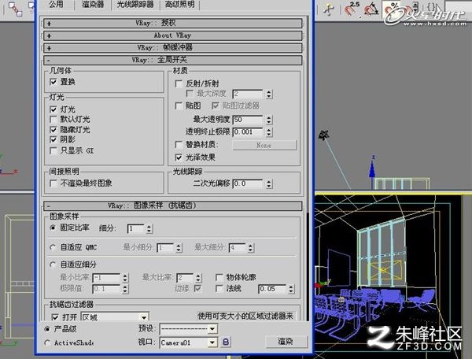The height and width of the screenshot is (359, 472).
Task: Adjust the 法线 0.05 spinner arrows
Action: [x=291, y=289]
